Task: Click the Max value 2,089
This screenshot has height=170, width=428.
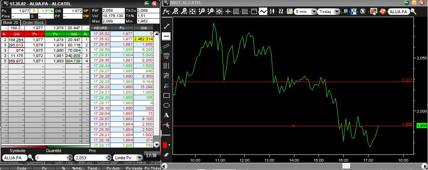Action: [x=113, y=21]
